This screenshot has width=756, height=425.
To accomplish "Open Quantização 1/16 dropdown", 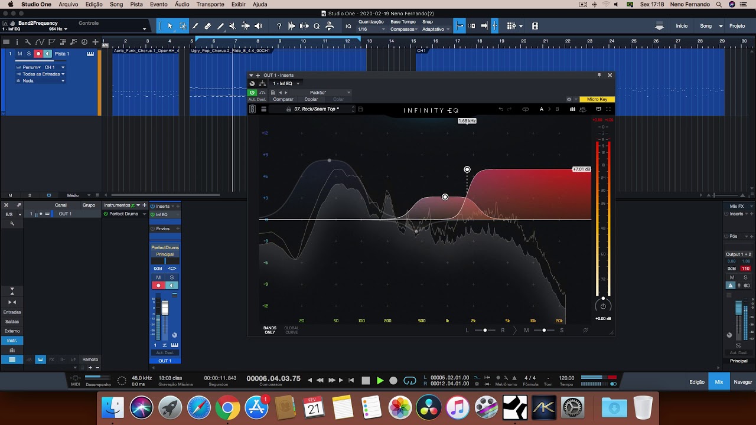I will coord(372,29).
